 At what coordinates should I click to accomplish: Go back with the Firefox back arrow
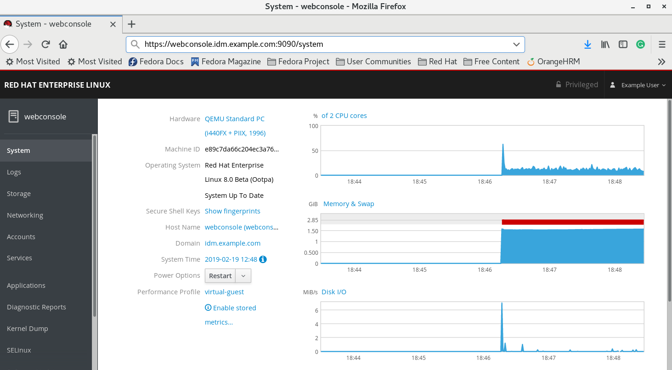pyautogui.click(x=10, y=45)
